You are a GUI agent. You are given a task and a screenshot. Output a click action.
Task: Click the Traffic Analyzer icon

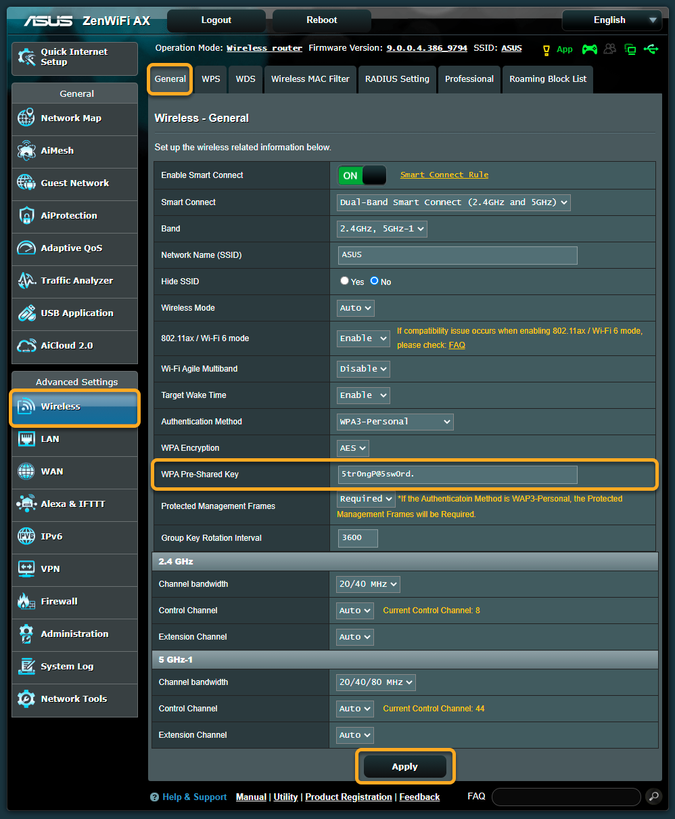[x=26, y=280]
